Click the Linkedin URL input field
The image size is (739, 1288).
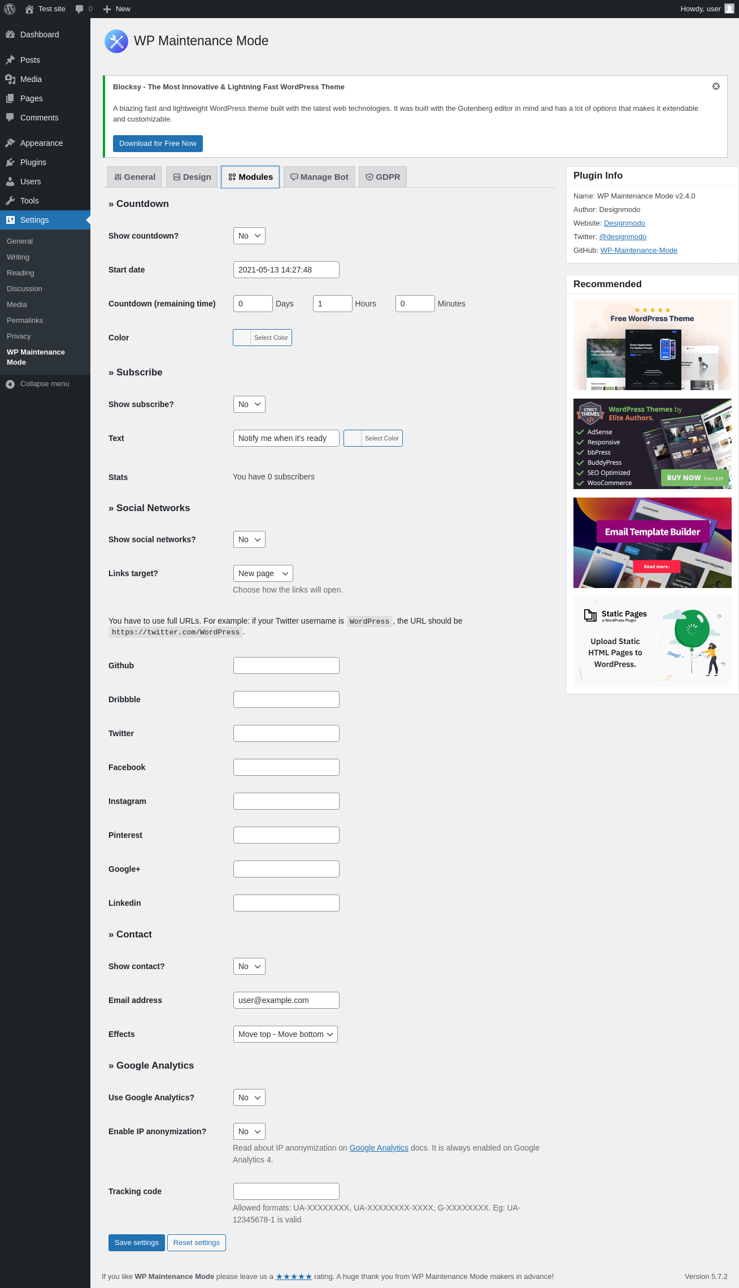click(x=286, y=903)
